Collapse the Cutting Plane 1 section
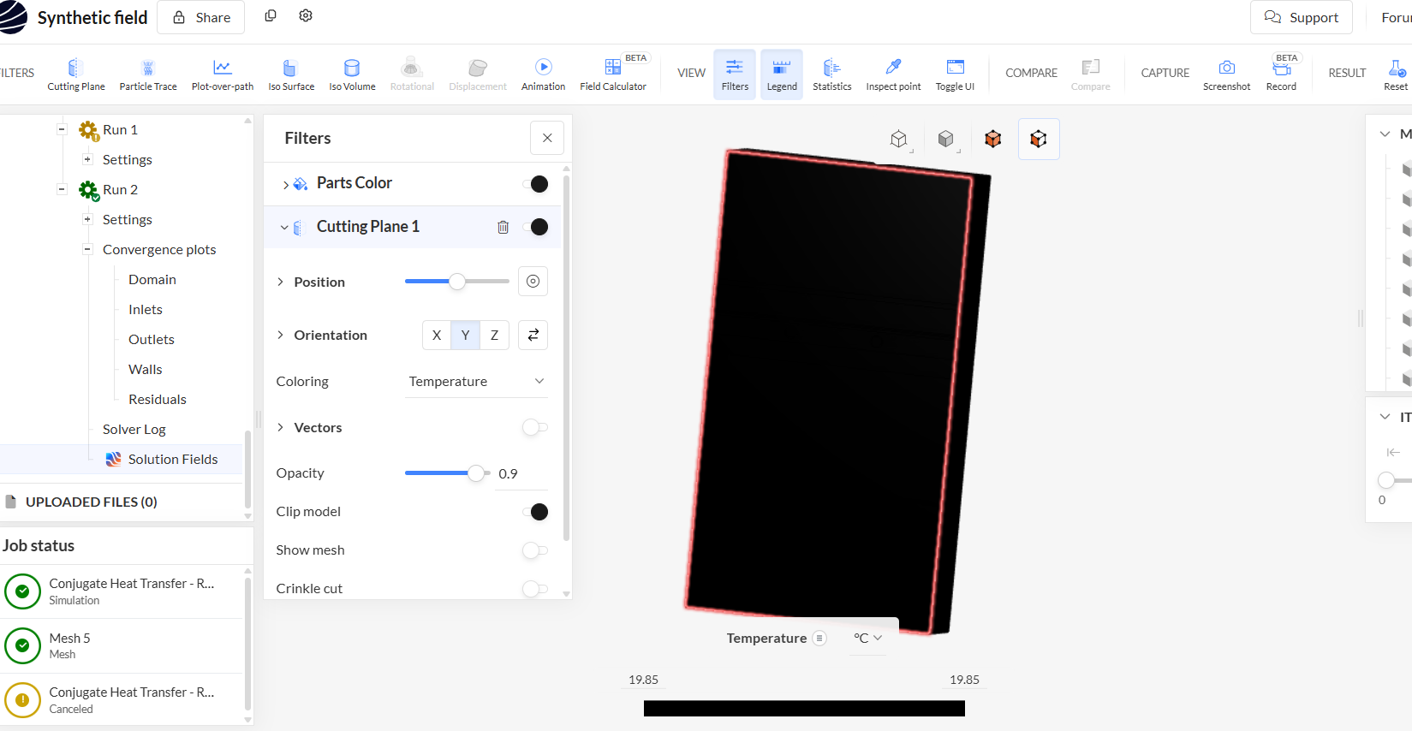The height and width of the screenshot is (731, 1412). (x=284, y=227)
